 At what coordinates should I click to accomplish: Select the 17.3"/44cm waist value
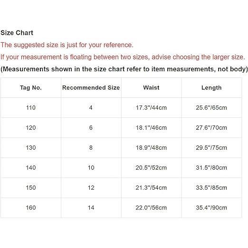[151, 108]
